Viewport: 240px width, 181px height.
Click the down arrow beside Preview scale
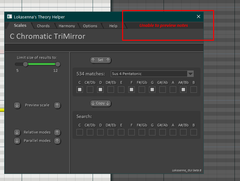[x=17, y=105]
